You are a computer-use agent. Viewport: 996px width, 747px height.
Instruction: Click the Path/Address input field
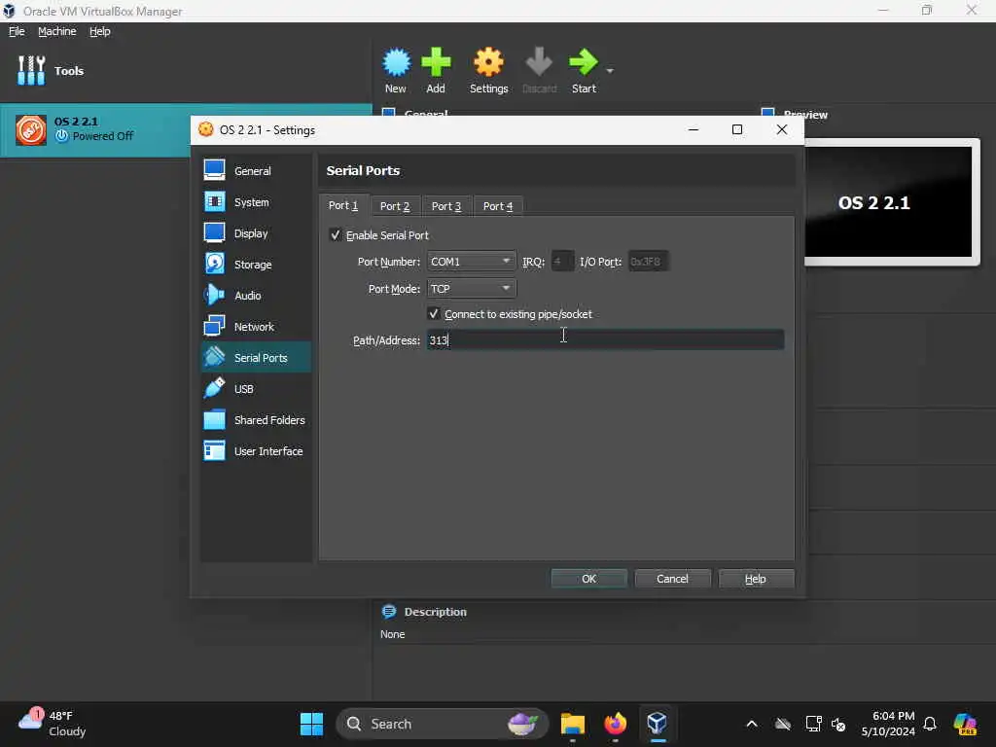pyautogui.click(x=605, y=339)
